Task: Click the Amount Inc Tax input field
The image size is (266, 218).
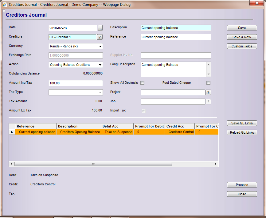Action: [76, 83]
